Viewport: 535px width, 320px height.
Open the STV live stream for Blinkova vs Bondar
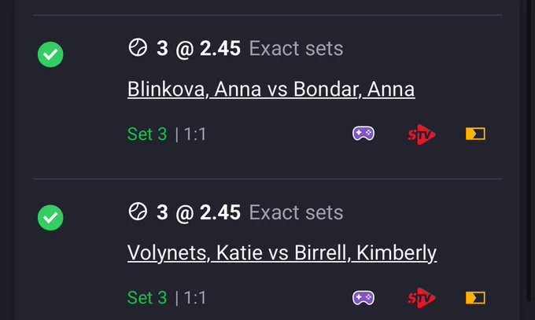click(x=422, y=134)
